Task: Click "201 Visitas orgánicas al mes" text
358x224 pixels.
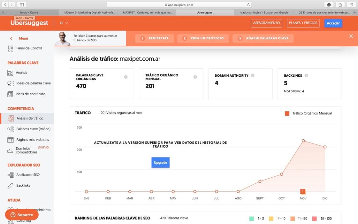Action: coord(121,113)
